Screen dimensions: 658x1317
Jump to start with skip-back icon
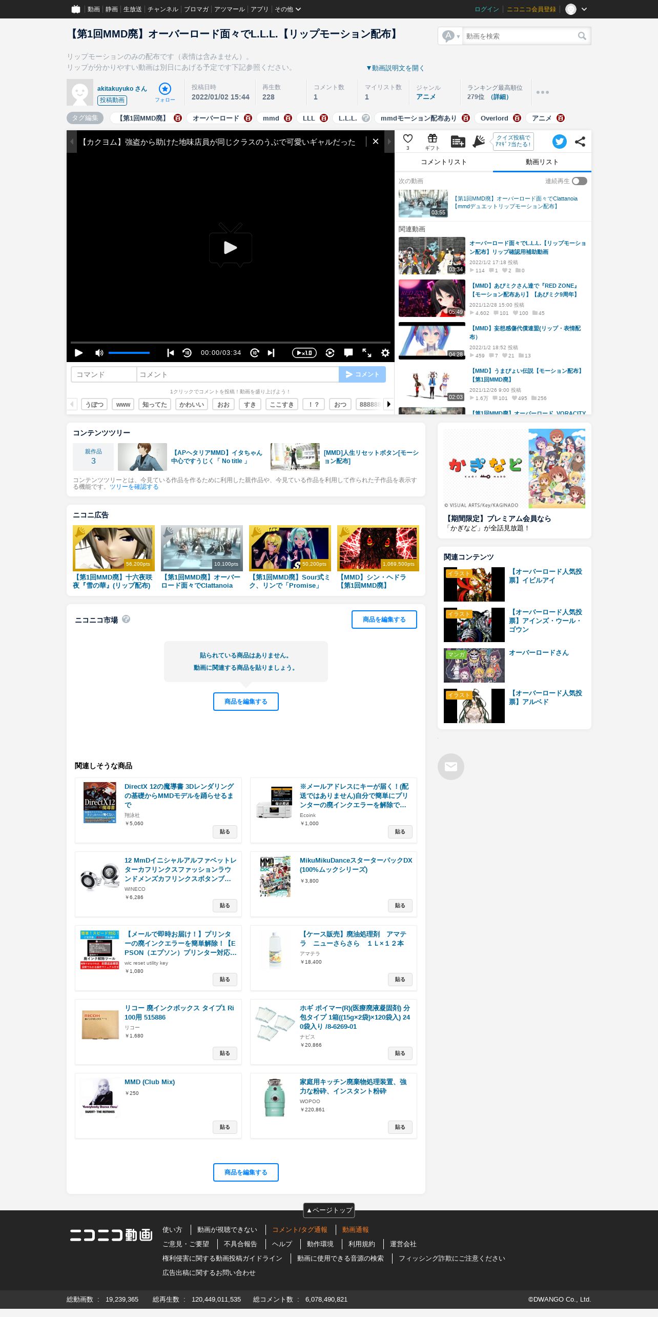click(x=171, y=353)
